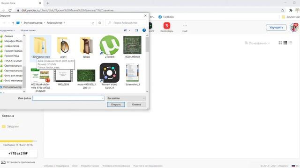
Task: Click Новая папка in the dialog toolbar
Action: pos(28,30)
